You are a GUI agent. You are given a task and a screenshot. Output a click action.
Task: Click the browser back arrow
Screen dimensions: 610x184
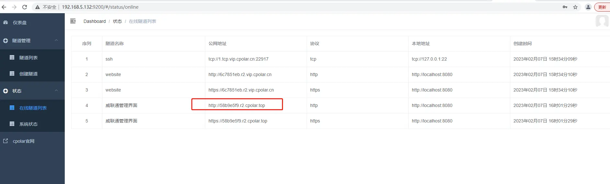(x=4, y=7)
